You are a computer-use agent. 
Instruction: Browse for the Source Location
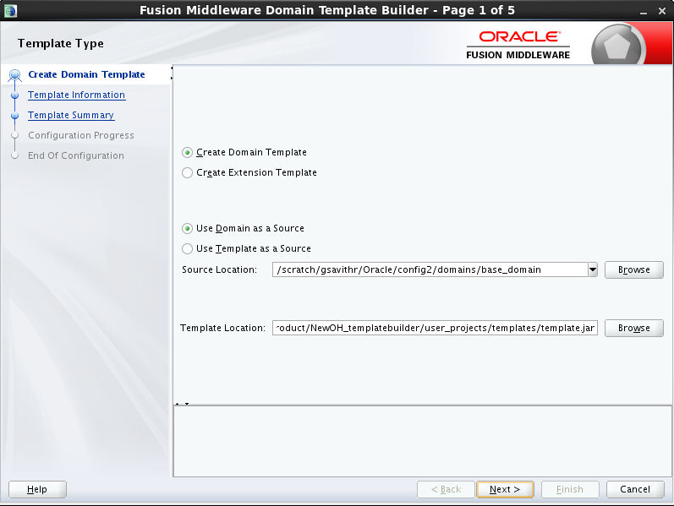point(634,269)
